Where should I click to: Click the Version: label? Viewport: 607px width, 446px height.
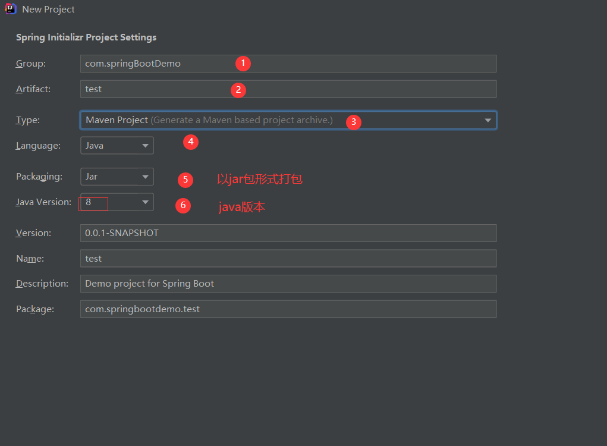coord(33,233)
